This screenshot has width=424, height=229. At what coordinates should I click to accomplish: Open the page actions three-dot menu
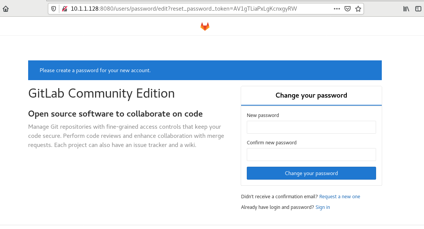[x=337, y=9]
